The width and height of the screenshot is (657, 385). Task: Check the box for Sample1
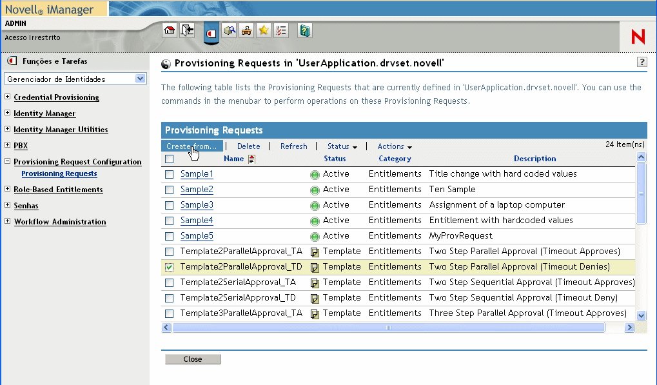pyautogui.click(x=170, y=174)
